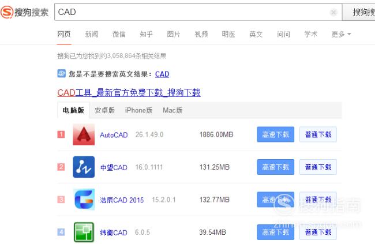Click the 132.77MB size text
The height and width of the screenshot is (244, 375).
coord(215,200)
